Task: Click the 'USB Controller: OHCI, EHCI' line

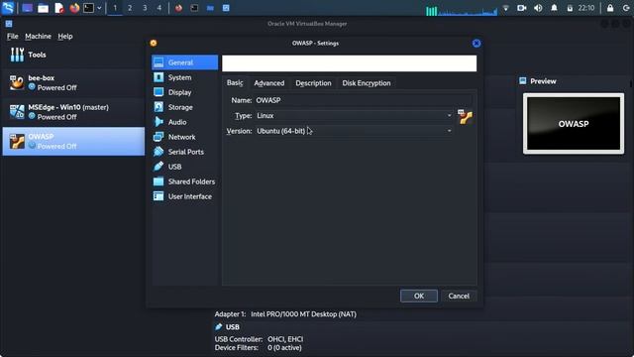Action: coord(259,339)
